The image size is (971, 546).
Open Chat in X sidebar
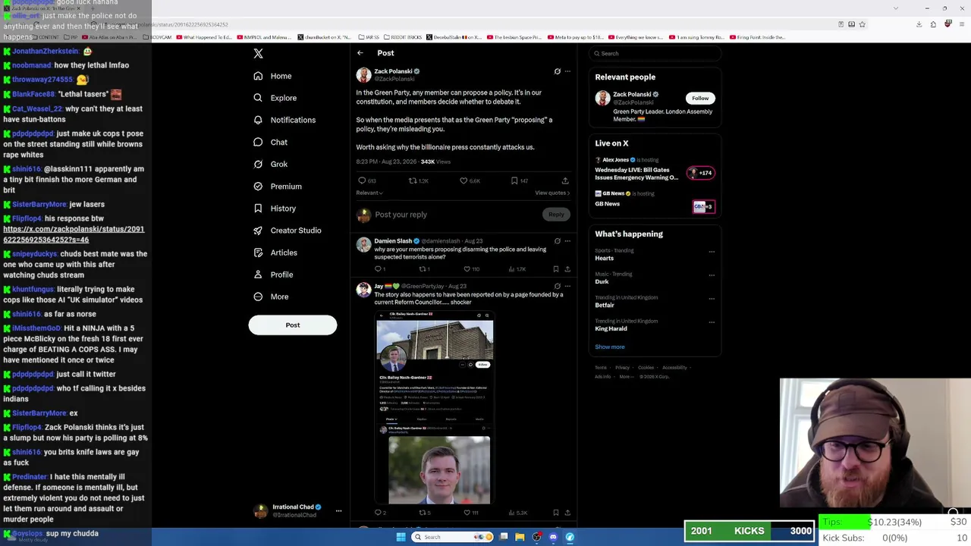[x=270, y=142]
